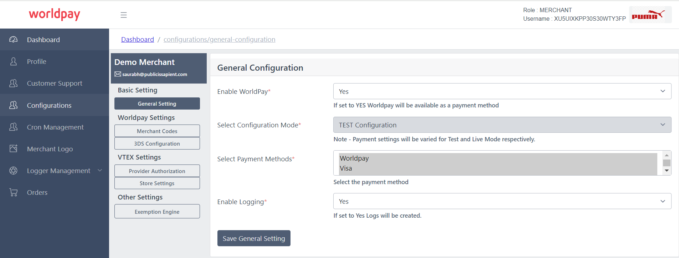This screenshot has height=258, width=679.
Task: Click the Dashboard speedometer icon
Action: point(14,40)
